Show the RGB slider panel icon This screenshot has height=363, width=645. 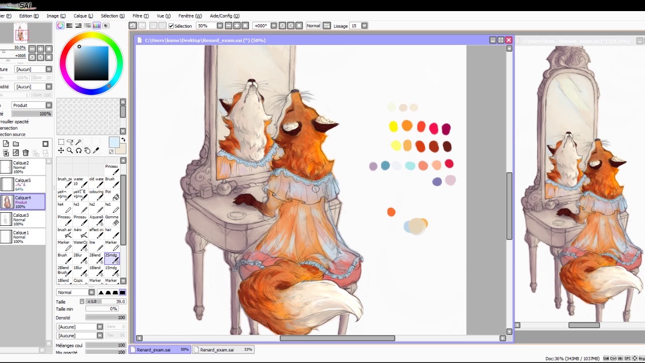70,26
